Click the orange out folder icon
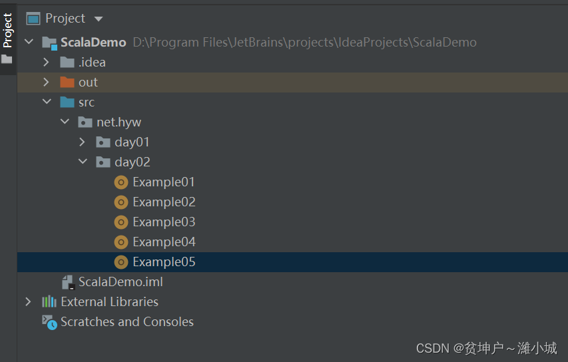 tap(67, 83)
